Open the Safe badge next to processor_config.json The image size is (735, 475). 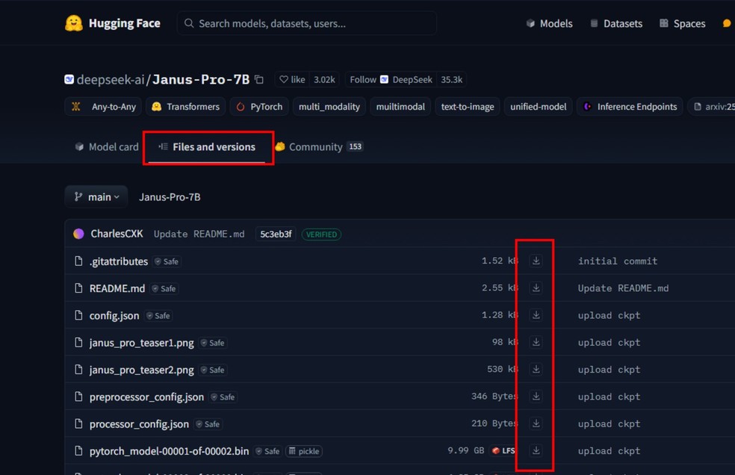tap(208, 424)
